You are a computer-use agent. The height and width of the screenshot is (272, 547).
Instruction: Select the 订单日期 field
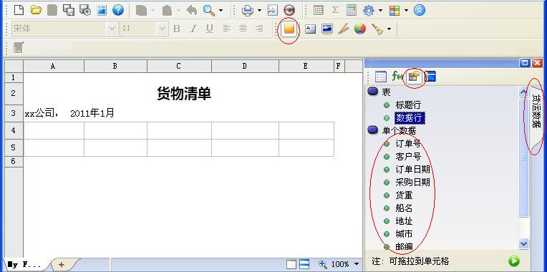pyautogui.click(x=412, y=170)
